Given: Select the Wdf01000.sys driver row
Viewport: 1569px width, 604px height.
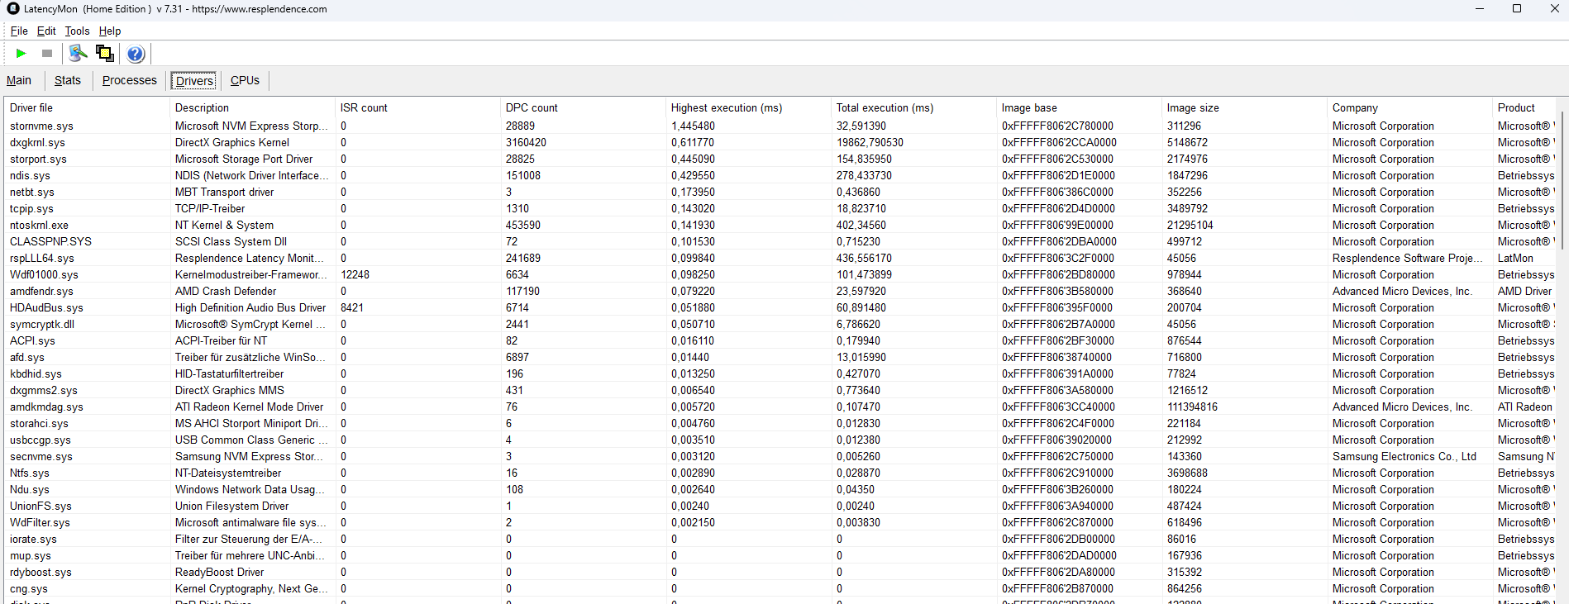Looking at the screenshot, I should 781,274.
